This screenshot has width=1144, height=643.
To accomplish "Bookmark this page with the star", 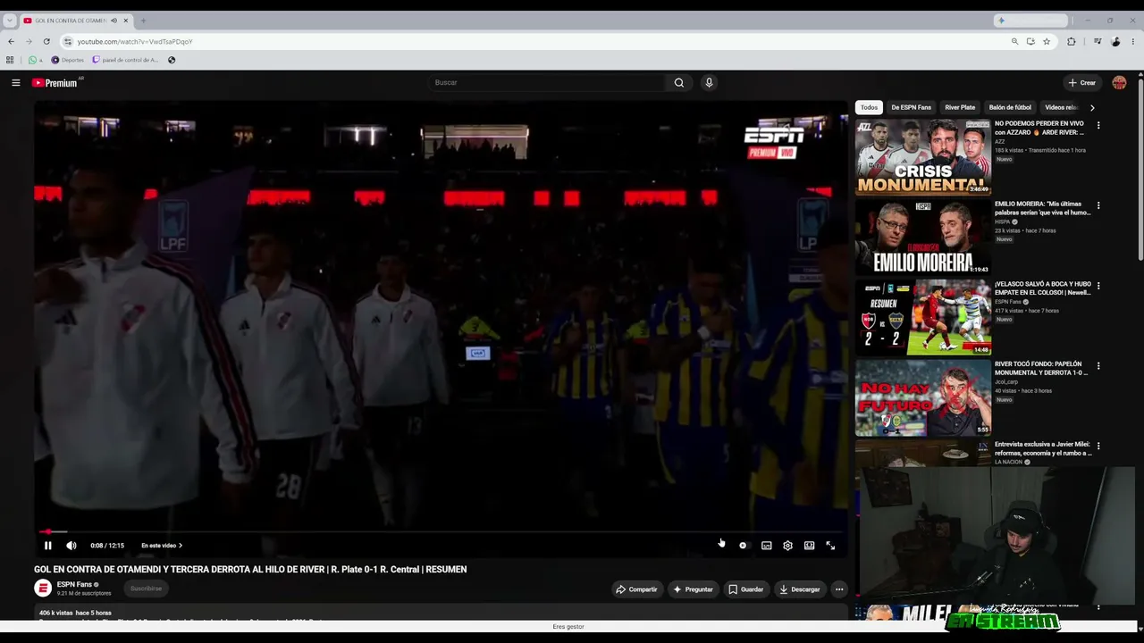I will point(1047,41).
